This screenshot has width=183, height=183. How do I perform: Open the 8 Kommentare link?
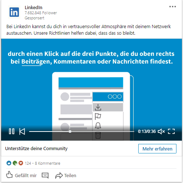tap(48, 163)
